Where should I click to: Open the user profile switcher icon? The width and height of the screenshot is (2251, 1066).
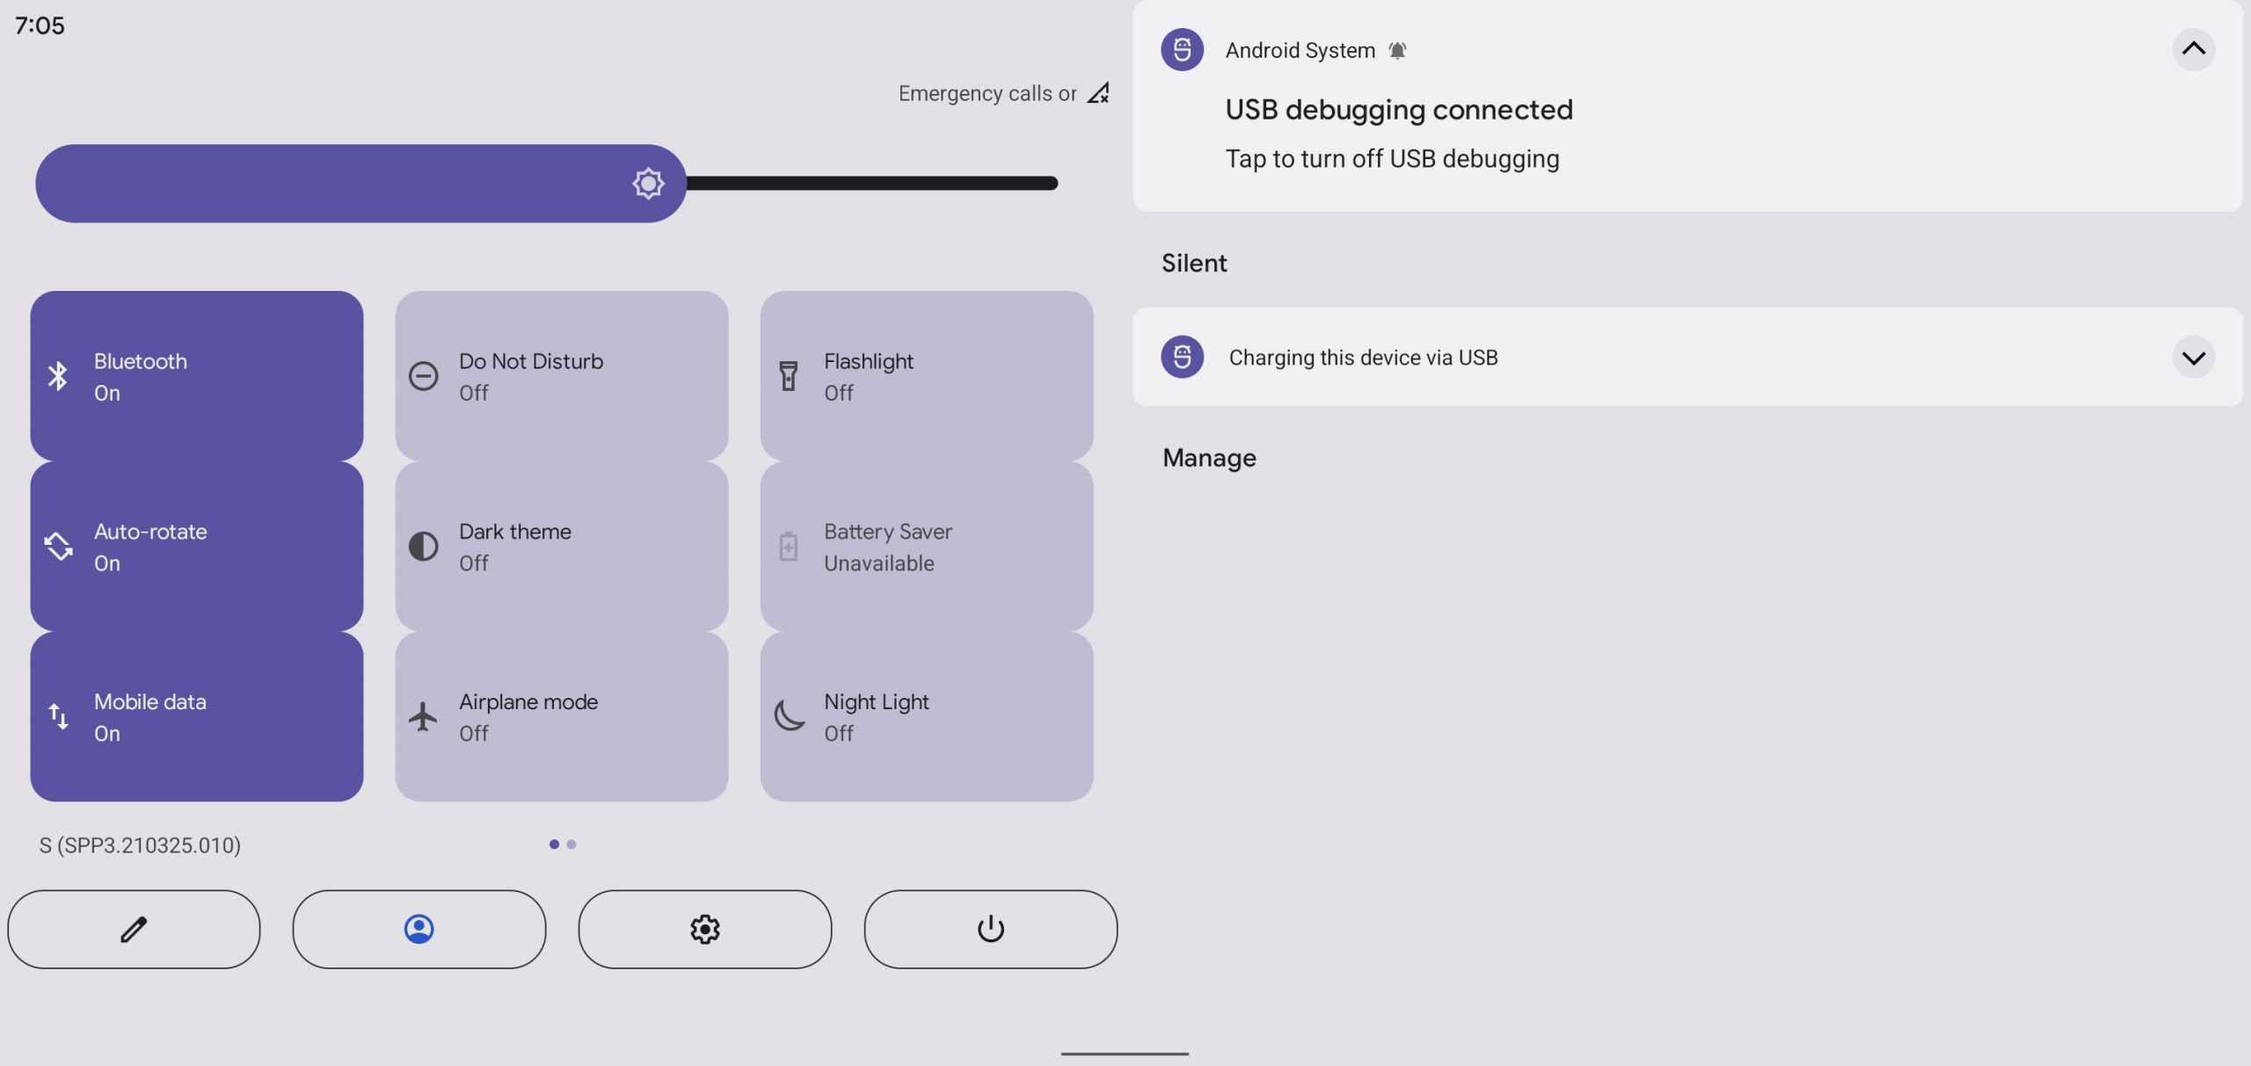pyautogui.click(x=419, y=929)
